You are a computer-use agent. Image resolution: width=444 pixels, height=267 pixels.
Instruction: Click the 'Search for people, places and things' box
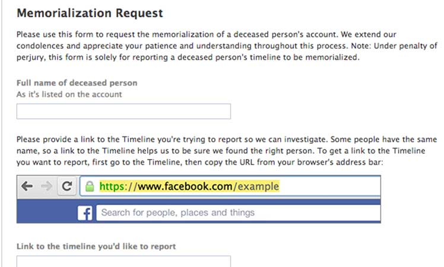pos(237,212)
